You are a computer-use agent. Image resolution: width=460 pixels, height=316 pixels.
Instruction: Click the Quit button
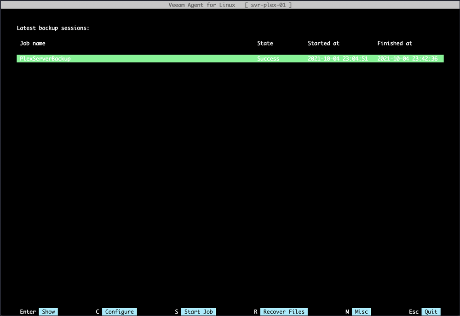click(431, 311)
